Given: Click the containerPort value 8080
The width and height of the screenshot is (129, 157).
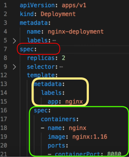Looking at the screenshot, I should coord(114,154).
